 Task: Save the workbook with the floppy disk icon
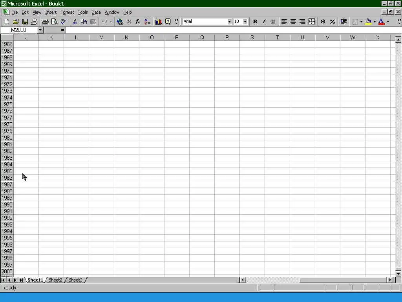(25, 22)
